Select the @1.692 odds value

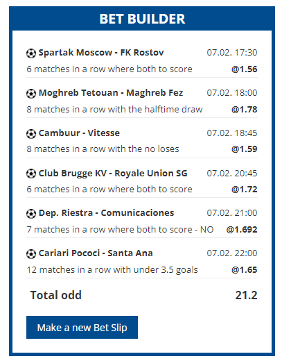(242, 230)
